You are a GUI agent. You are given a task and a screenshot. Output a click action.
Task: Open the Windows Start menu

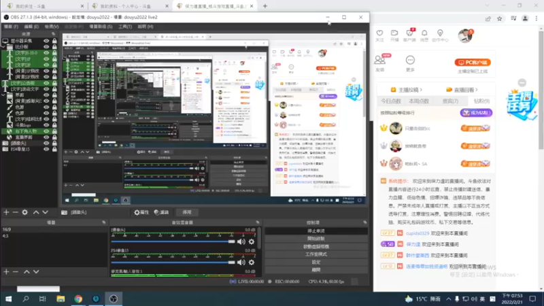(x=8, y=299)
